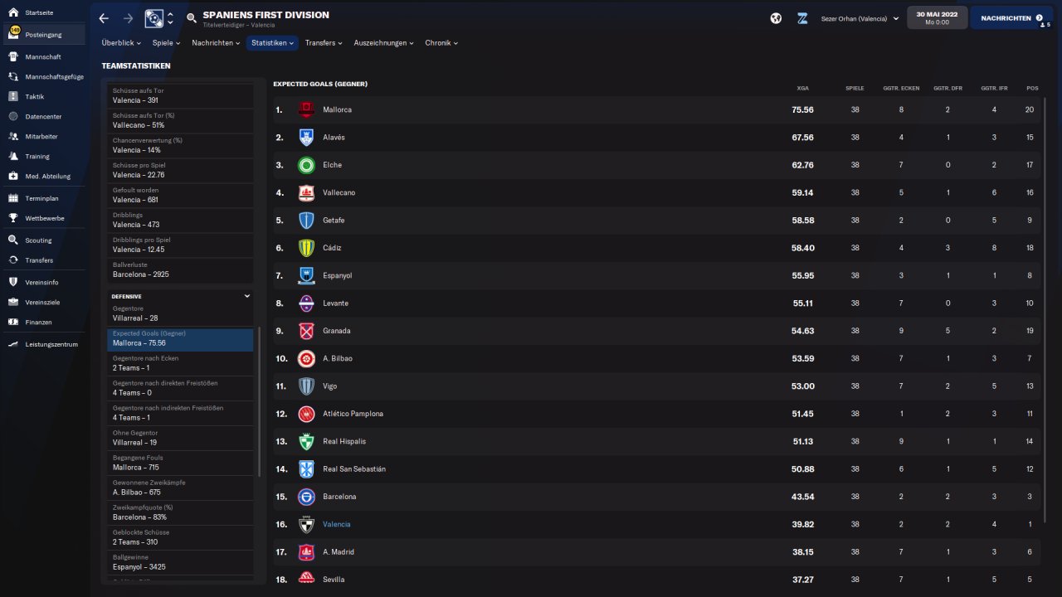Select Gegentore statistic
The image size is (1062, 597).
pos(180,313)
